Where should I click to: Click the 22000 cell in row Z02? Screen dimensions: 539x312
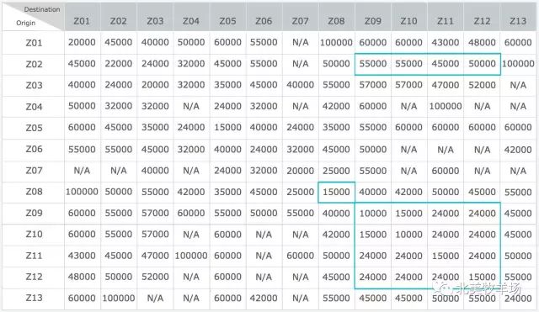coord(118,64)
